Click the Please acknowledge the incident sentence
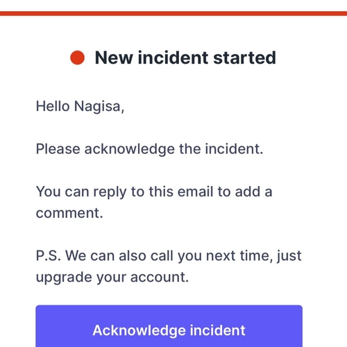Image resolution: width=347 pixels, height=347 pixels. (149, 149)
